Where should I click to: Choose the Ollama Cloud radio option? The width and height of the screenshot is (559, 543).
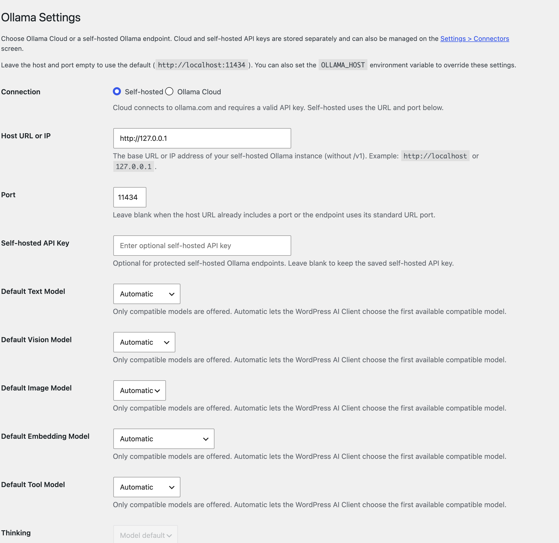(169, 92)
